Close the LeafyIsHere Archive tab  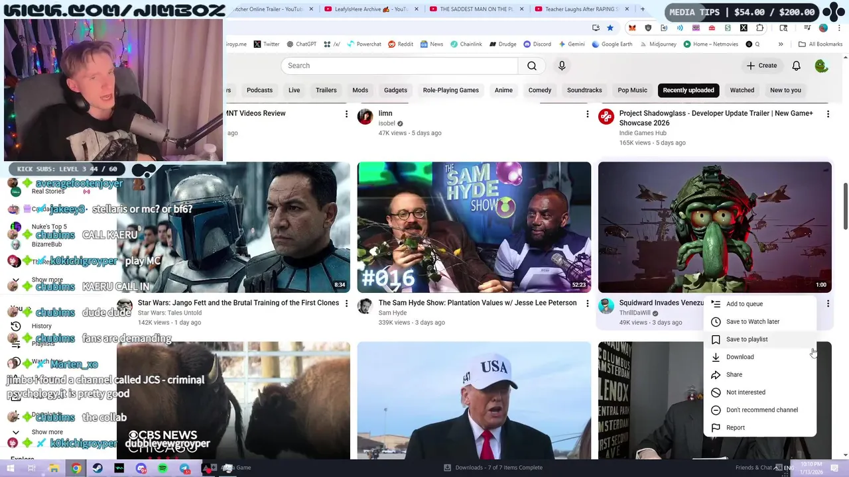415,9
